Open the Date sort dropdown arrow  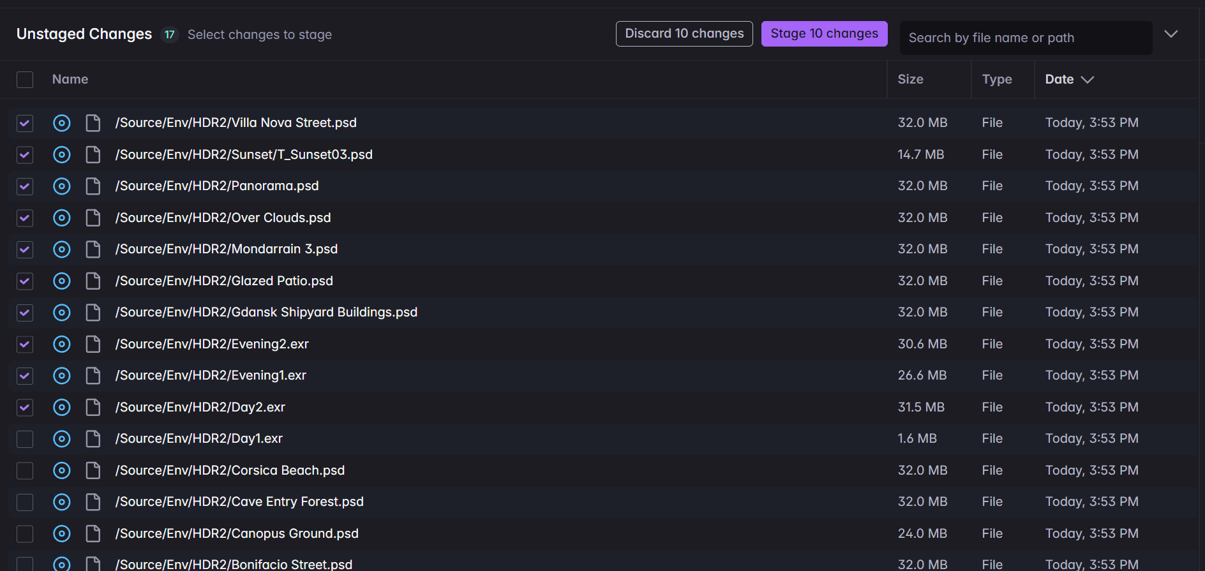(x=1088, y=80)
